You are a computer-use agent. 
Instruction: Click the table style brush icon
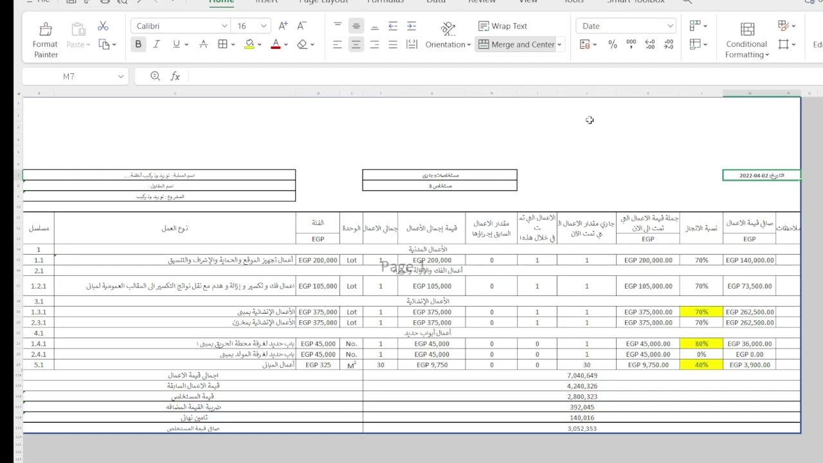click(783, 26)
